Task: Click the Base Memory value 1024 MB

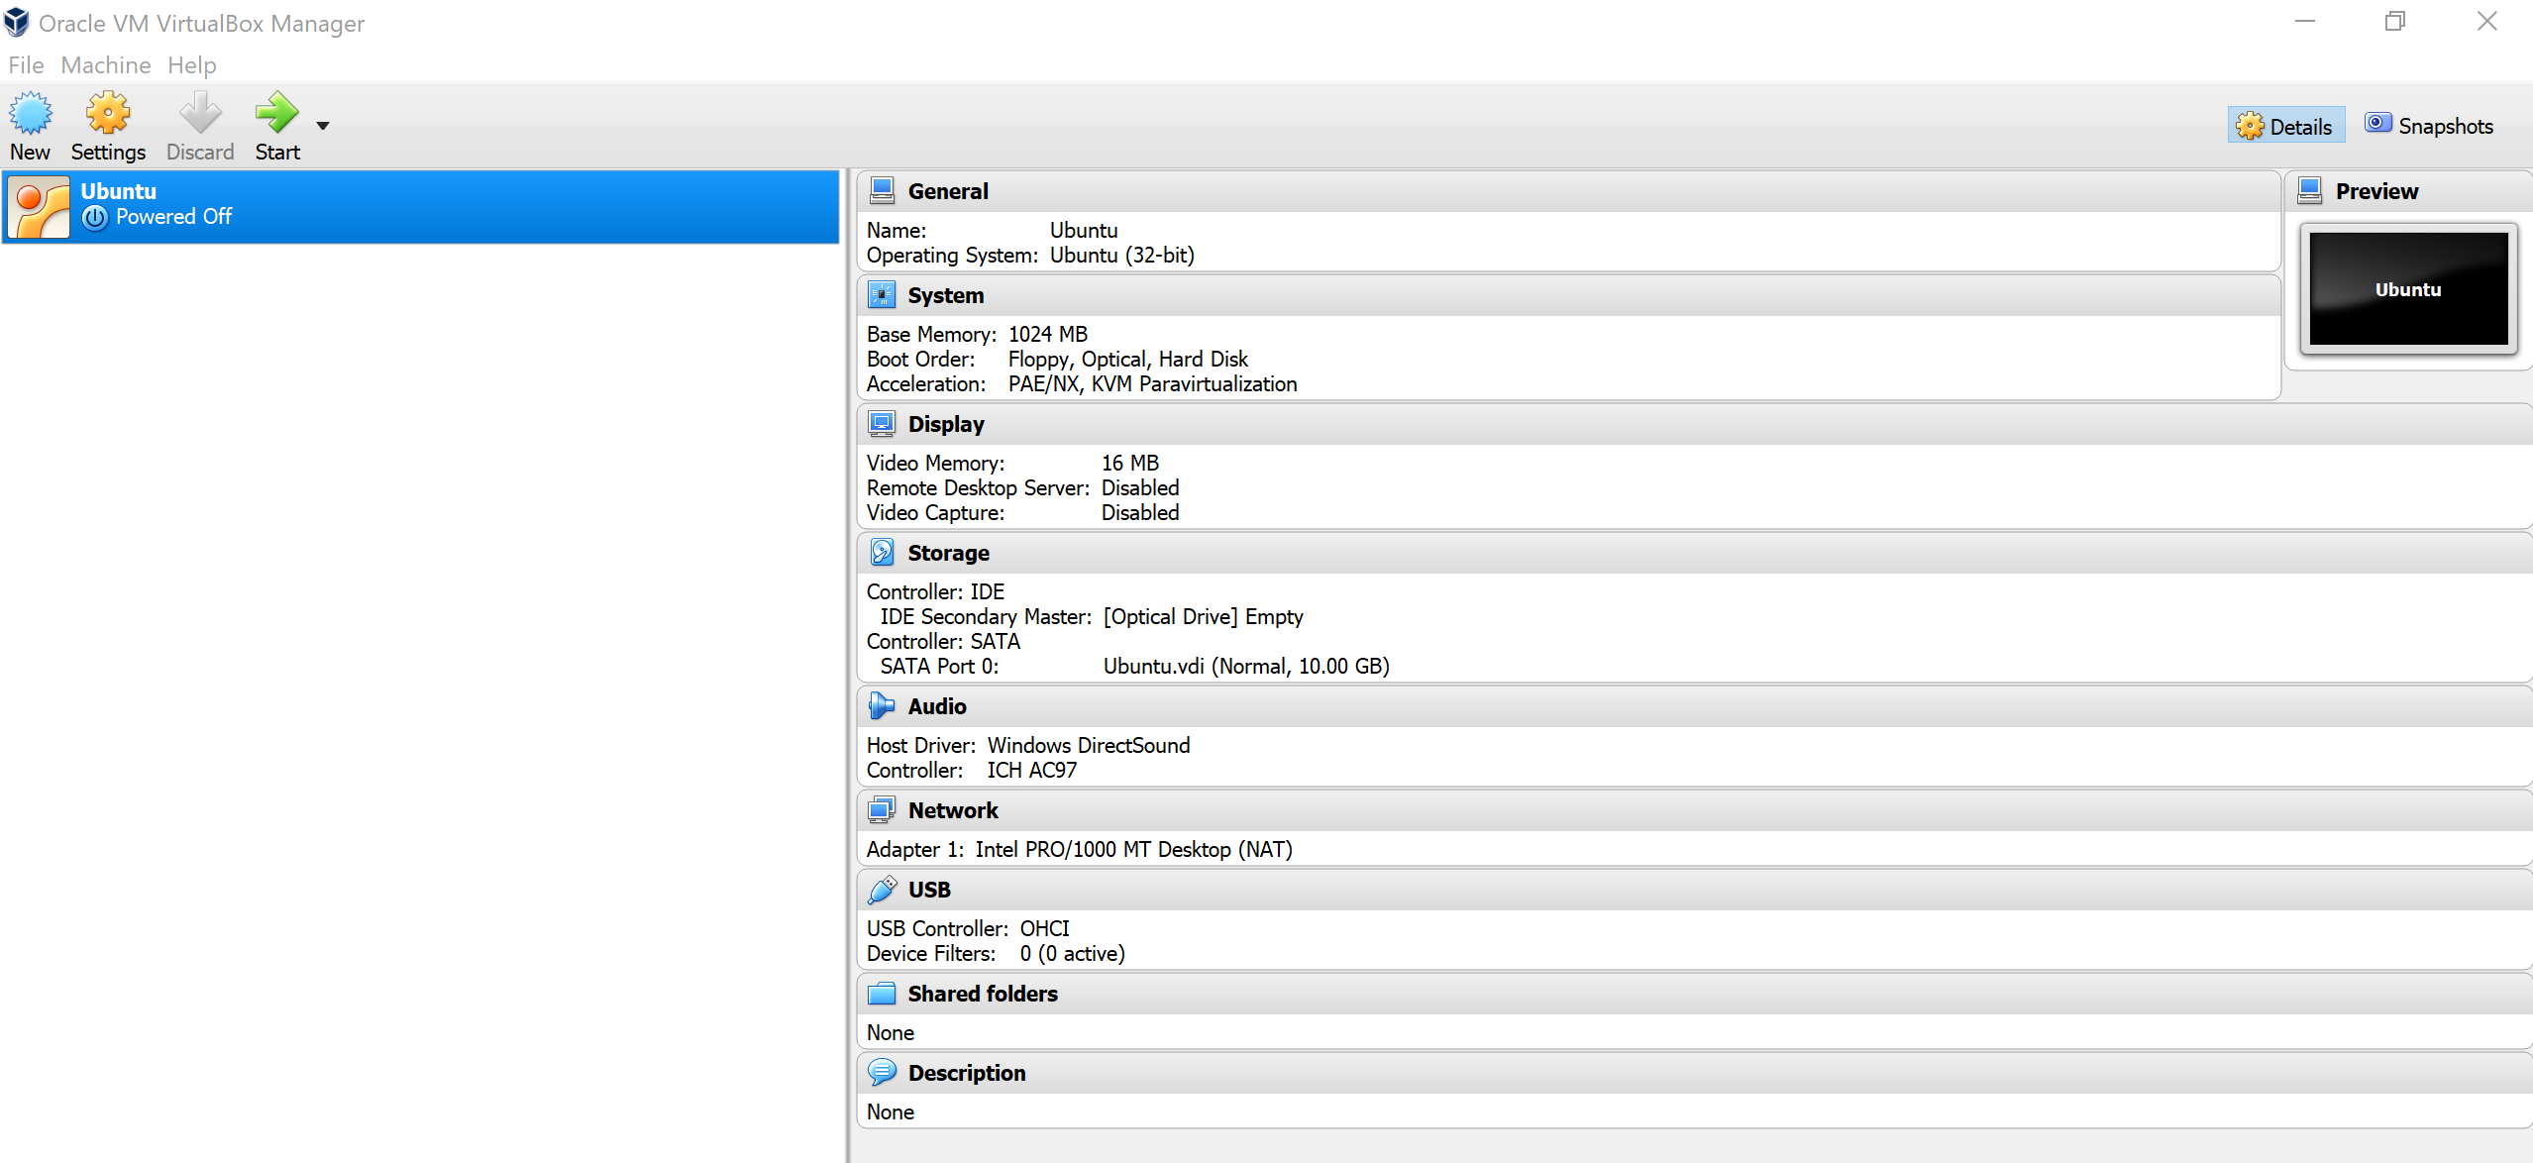Action: click(1048, 334)
